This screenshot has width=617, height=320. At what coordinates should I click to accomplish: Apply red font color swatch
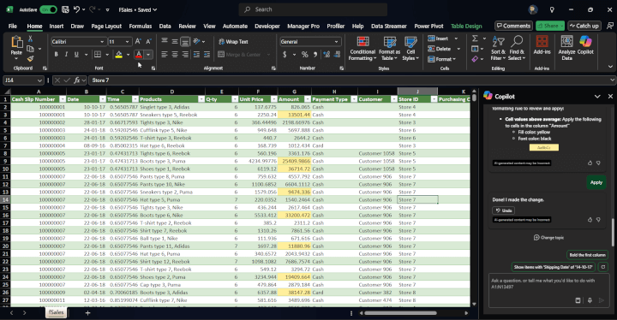click(x=139, y=54)
